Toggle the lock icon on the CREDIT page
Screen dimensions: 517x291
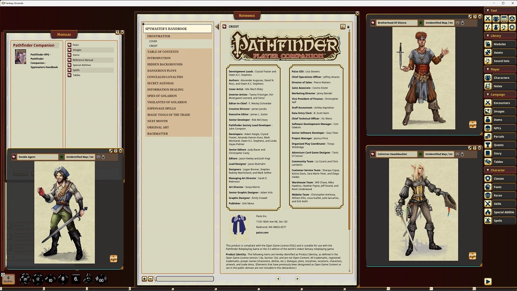[x=348, y=27]
